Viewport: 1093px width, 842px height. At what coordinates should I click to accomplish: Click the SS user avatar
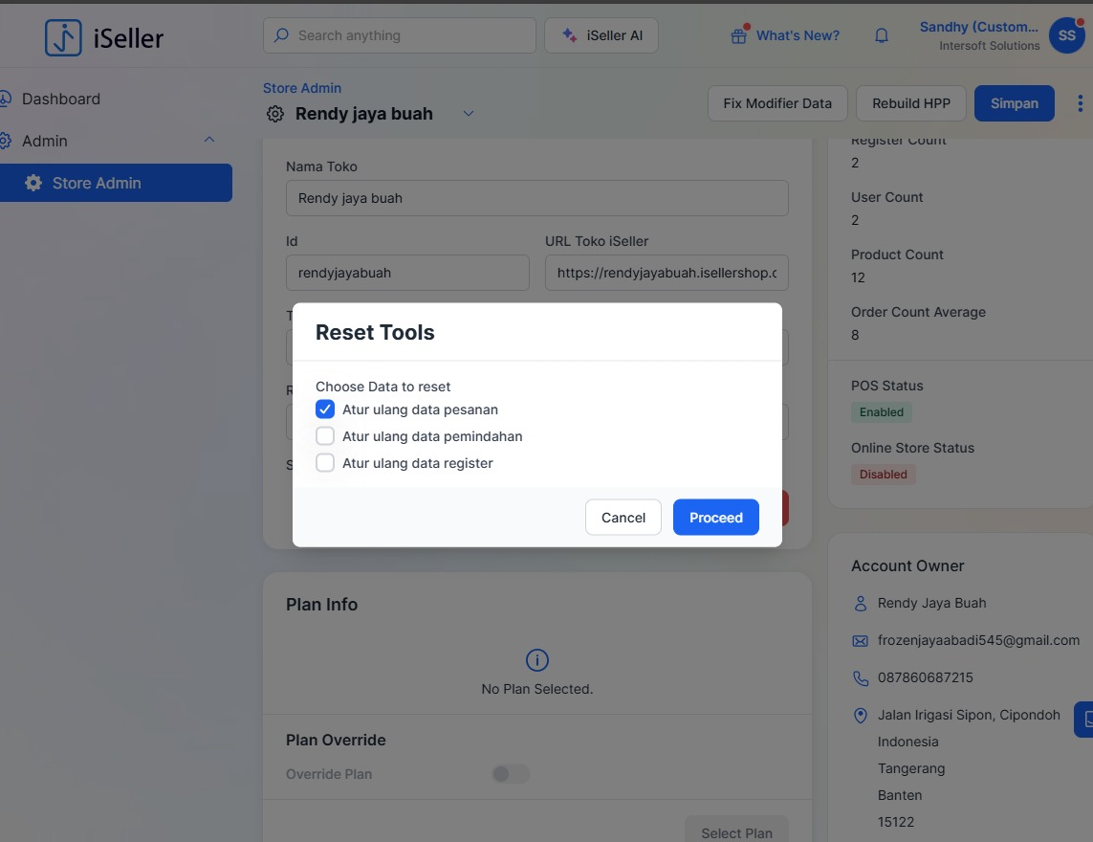click(x=1066, y=35)
